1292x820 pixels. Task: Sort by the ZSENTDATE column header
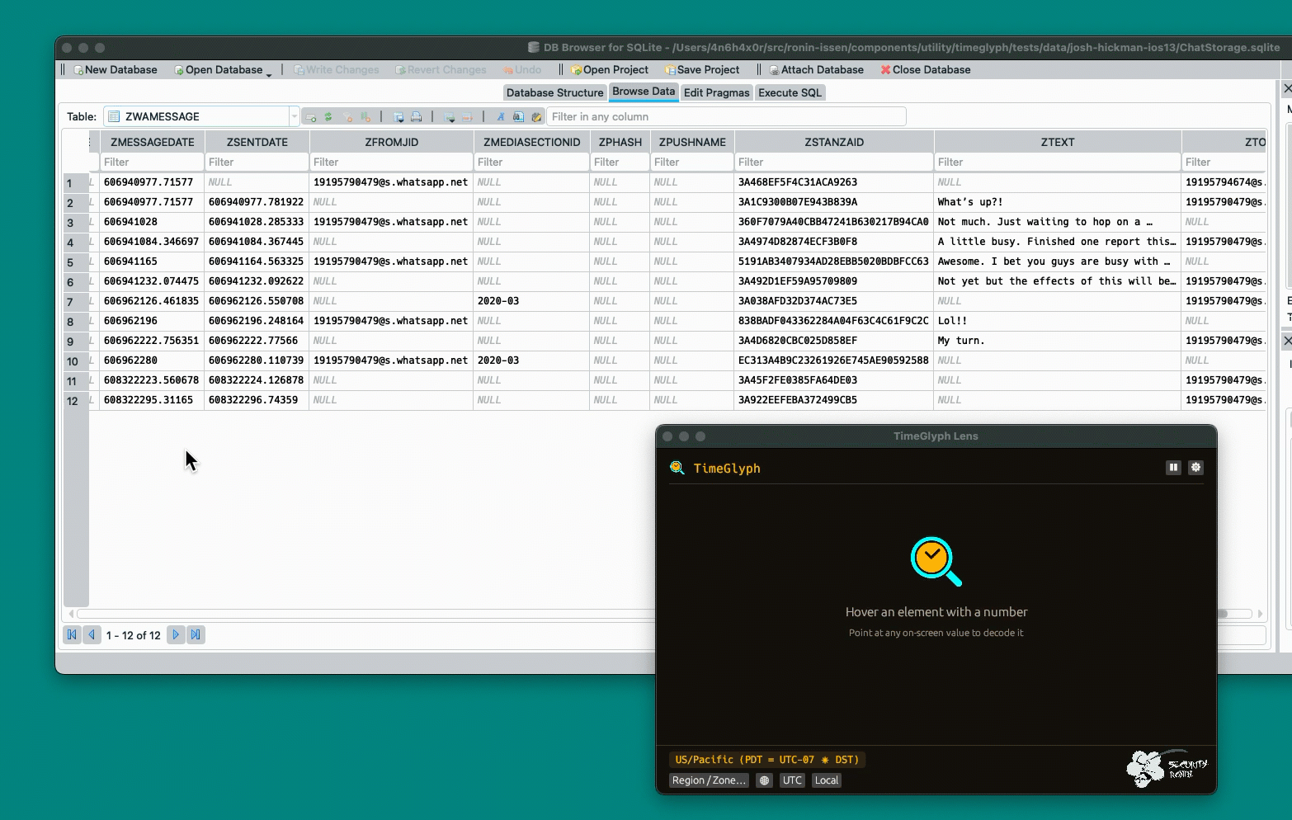257,142
